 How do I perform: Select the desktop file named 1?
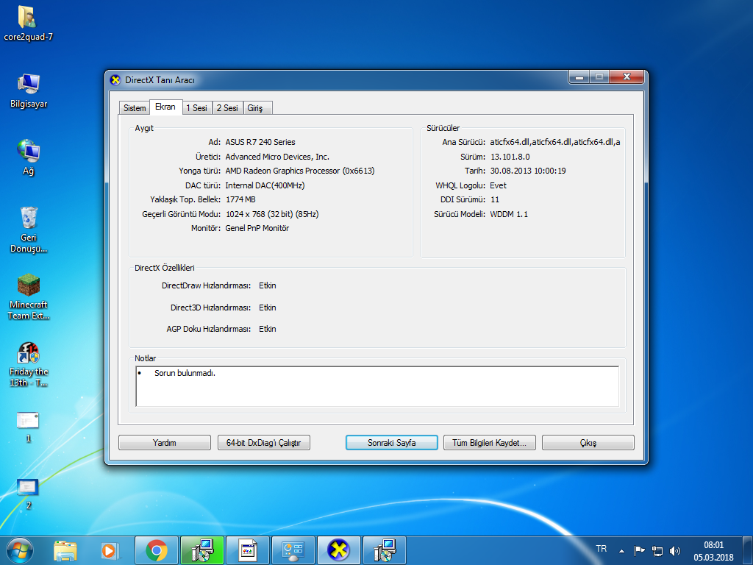[28, 427]
